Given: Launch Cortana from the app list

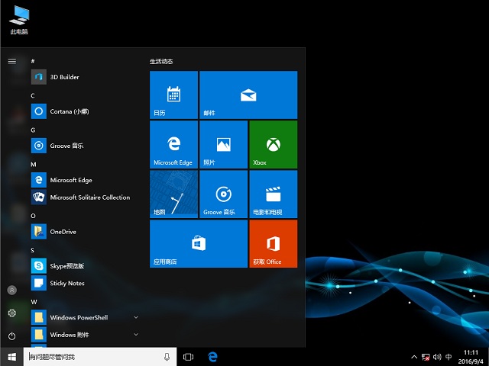Looking at the screenshot, I should point(69,111).
